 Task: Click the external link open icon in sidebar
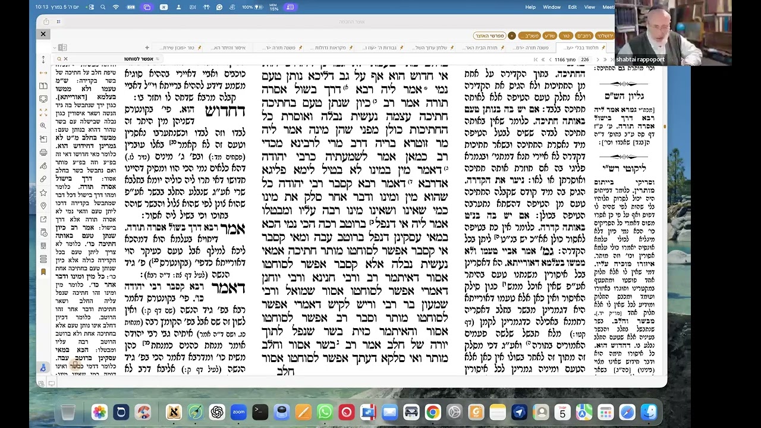43,219
